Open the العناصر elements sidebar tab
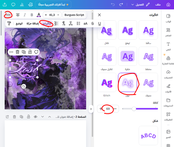The width and height of the screenshot is (174, 147). (168, 32)
